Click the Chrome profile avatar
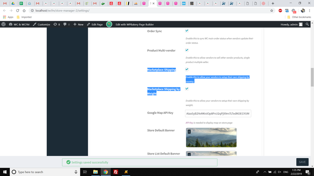Viewport: 314px width, 176px height. [303, 11]
